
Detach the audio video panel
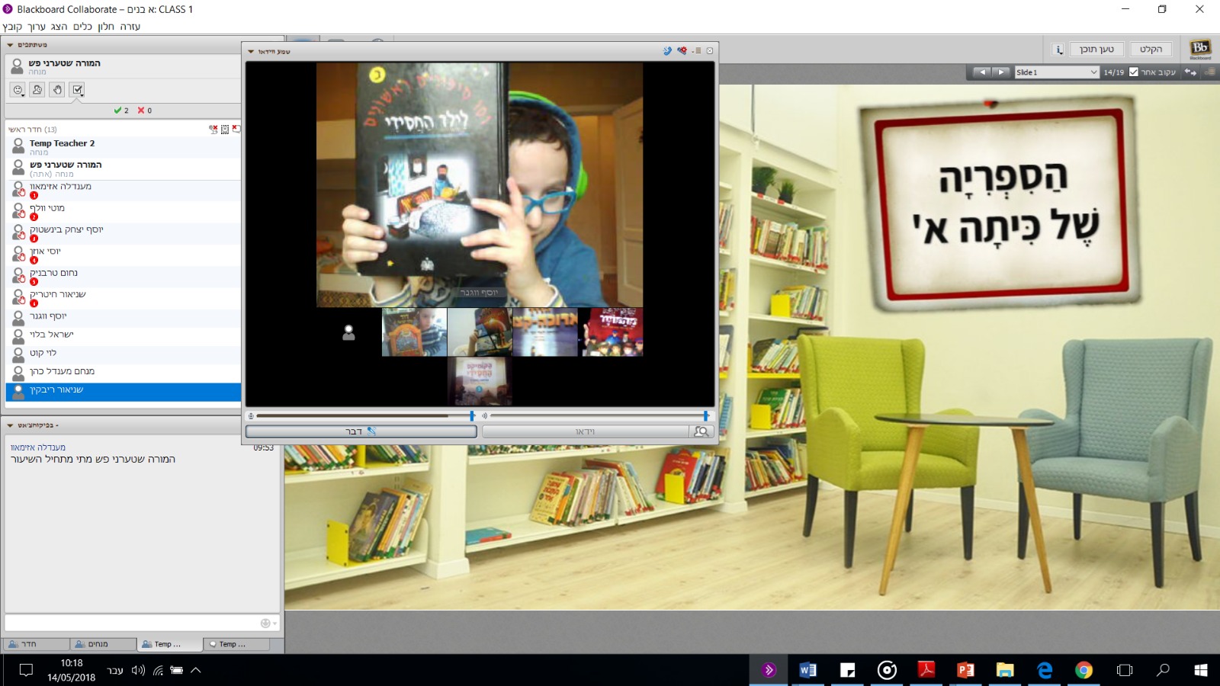710,51
